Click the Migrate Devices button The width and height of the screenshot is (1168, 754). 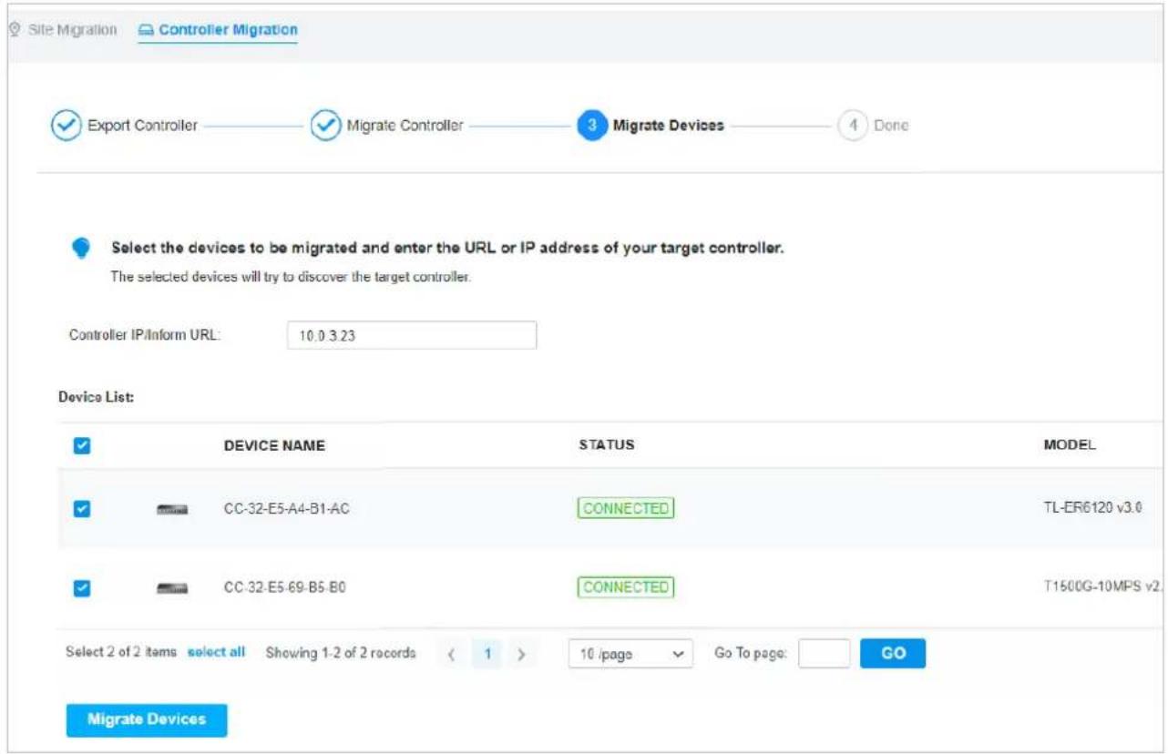147,719
